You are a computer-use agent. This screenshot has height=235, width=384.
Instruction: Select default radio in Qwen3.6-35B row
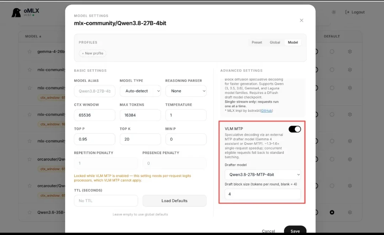pyautogui.click(x=332, y=213)
